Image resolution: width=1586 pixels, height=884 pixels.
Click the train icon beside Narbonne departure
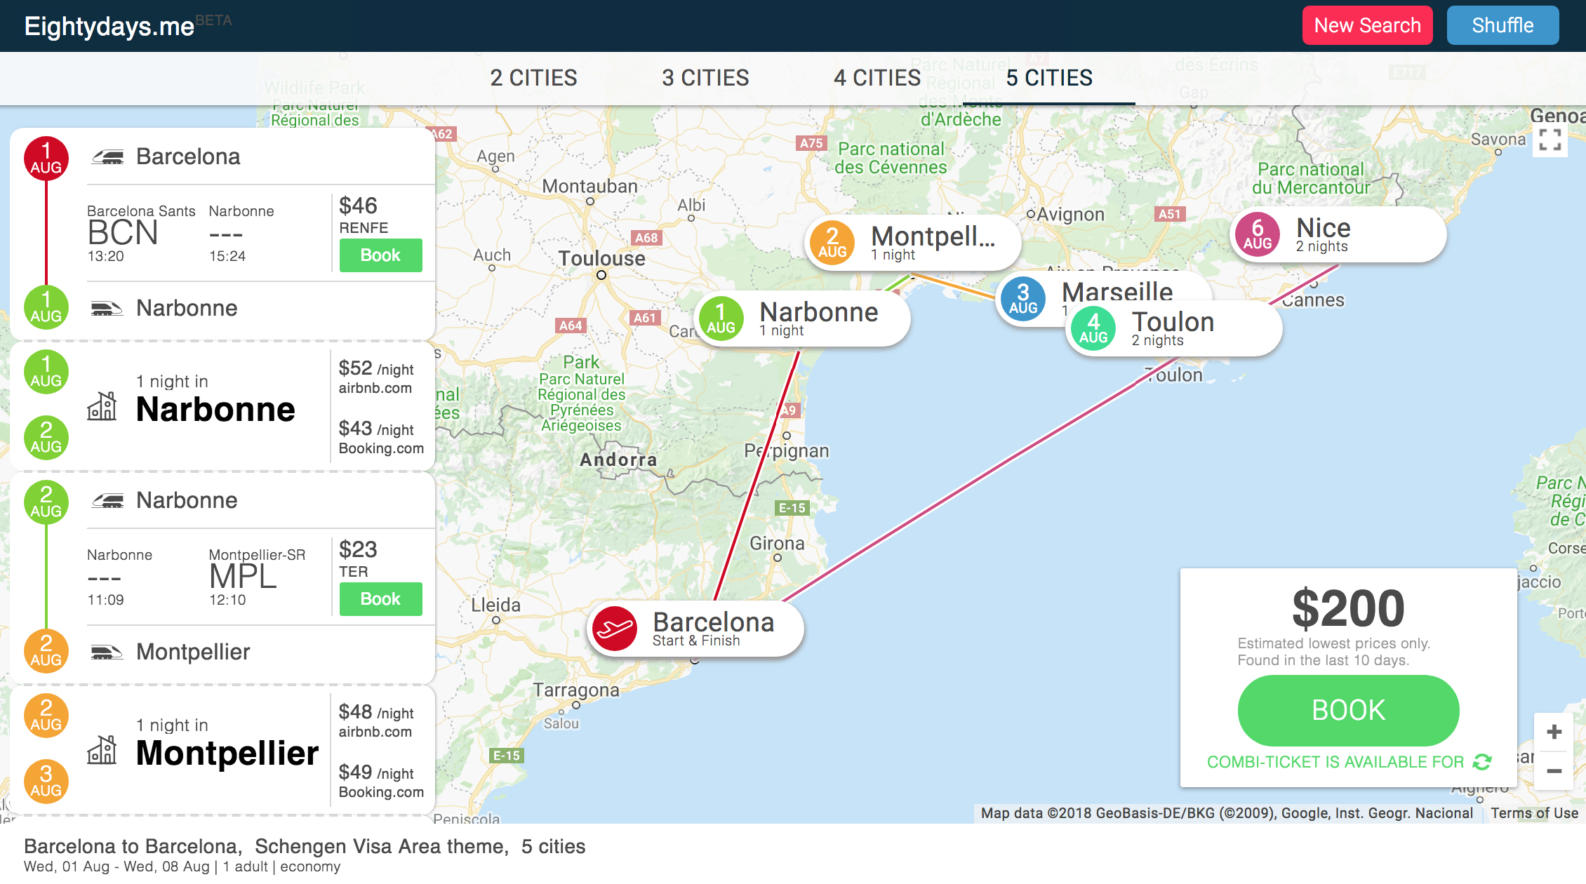click(108, 500)
